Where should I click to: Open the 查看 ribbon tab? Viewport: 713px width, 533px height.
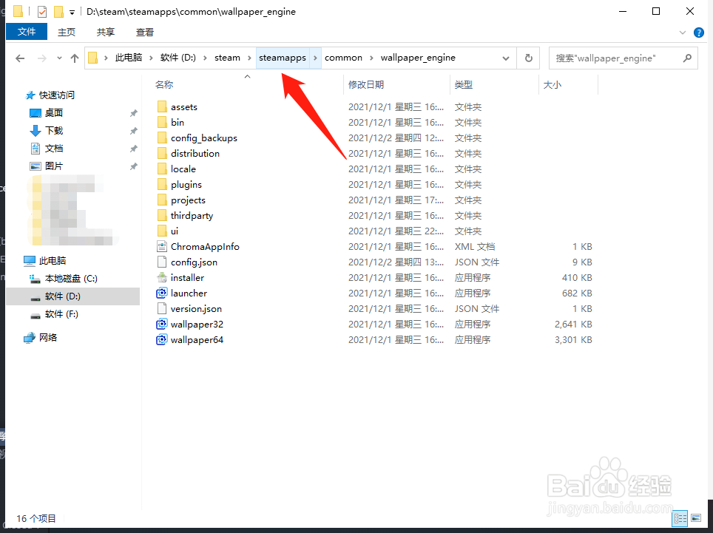click(145, 33)
